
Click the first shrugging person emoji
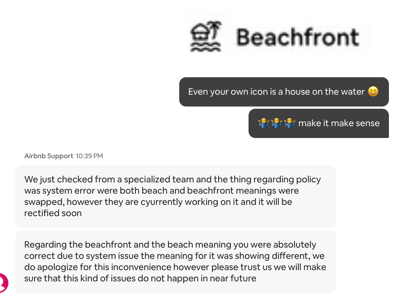[x=263, y=123]
